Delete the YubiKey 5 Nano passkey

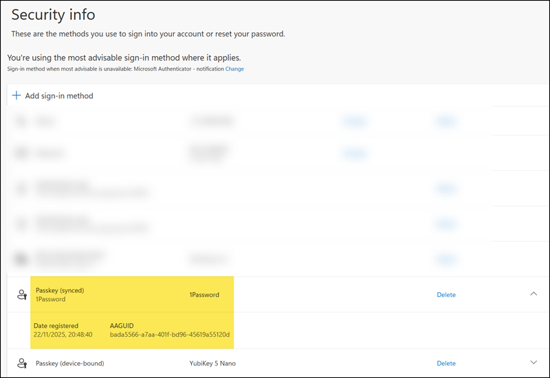(x=445, y=363)
